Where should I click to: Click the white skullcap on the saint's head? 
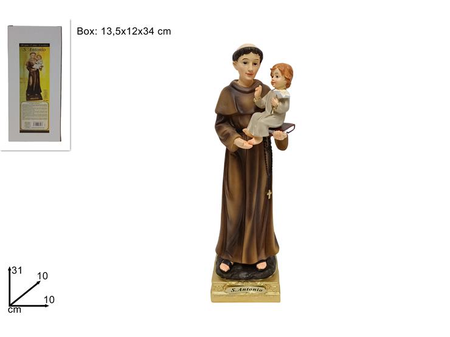tap(247, 48)
